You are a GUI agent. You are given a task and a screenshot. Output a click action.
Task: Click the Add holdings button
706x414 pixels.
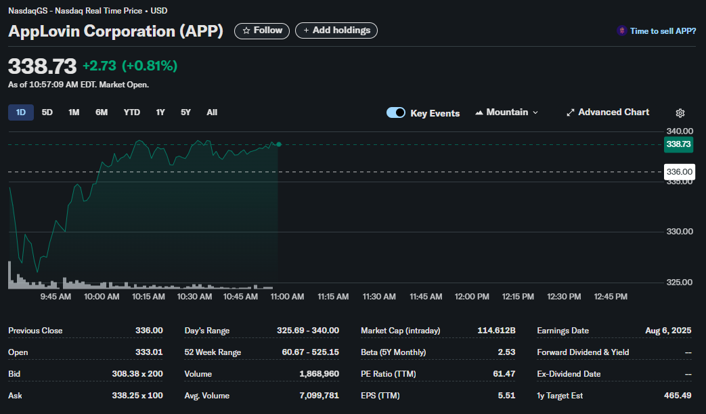[336, 30]
